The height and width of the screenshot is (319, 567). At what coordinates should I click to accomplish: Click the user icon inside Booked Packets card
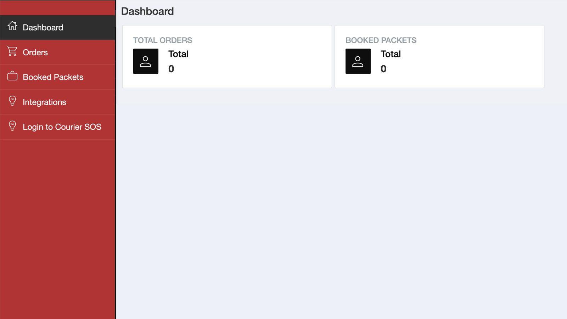pos(358,61)
